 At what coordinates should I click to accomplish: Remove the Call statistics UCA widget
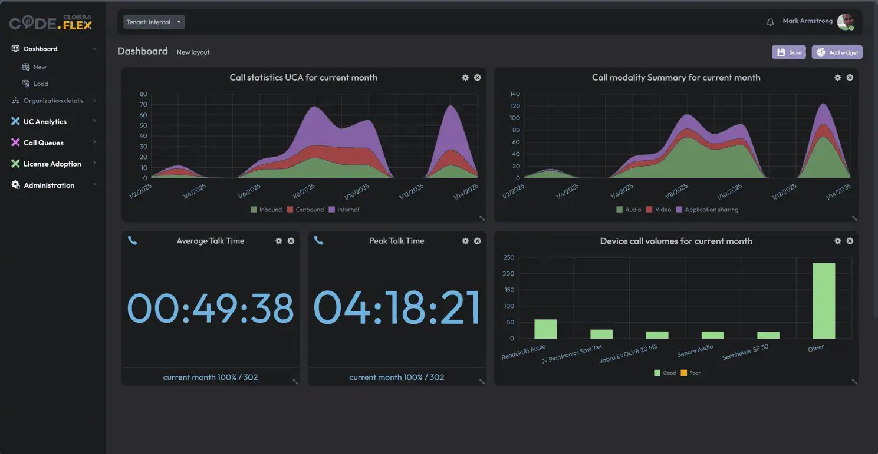pos(478,78)
